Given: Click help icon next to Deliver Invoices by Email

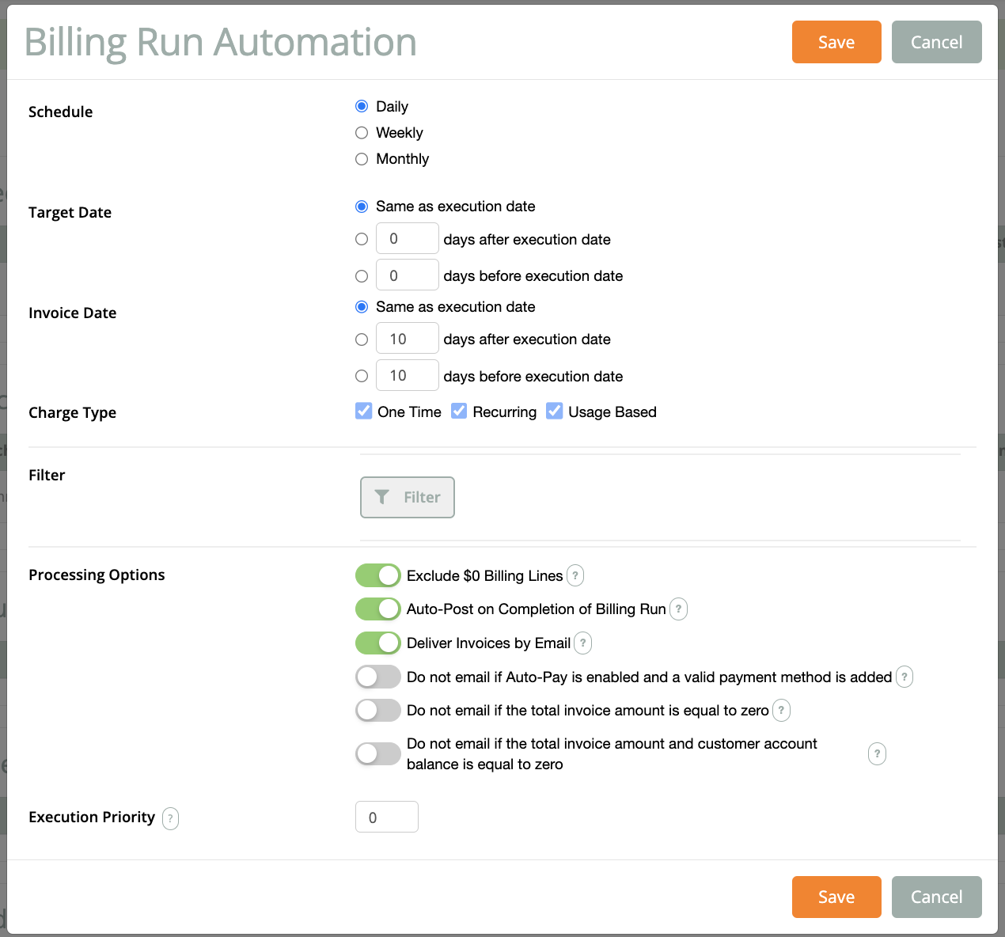Looking at the screenshot, I should (582, 643).
